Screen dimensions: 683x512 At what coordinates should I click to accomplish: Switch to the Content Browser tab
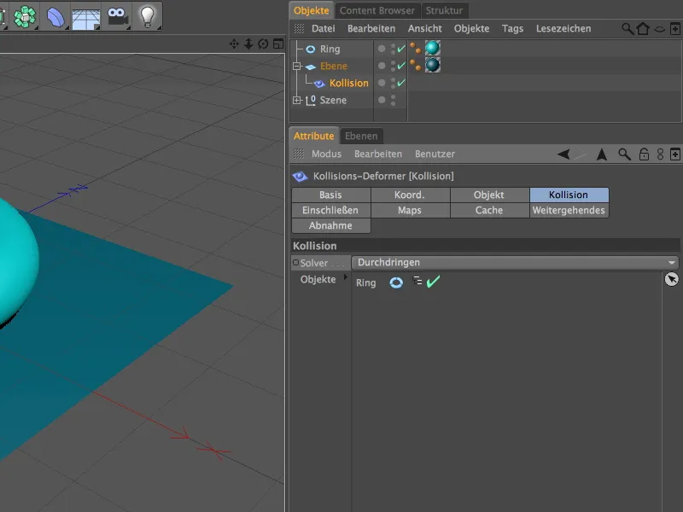(377, 11)
